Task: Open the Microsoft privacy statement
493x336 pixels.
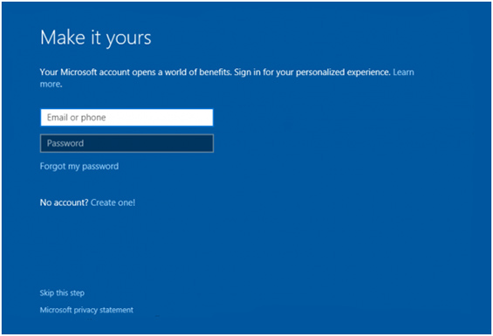Action: 86,310
